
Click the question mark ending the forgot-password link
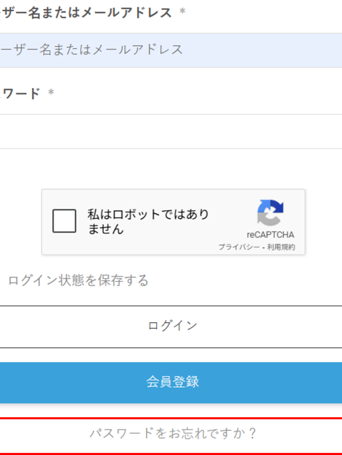253,433
